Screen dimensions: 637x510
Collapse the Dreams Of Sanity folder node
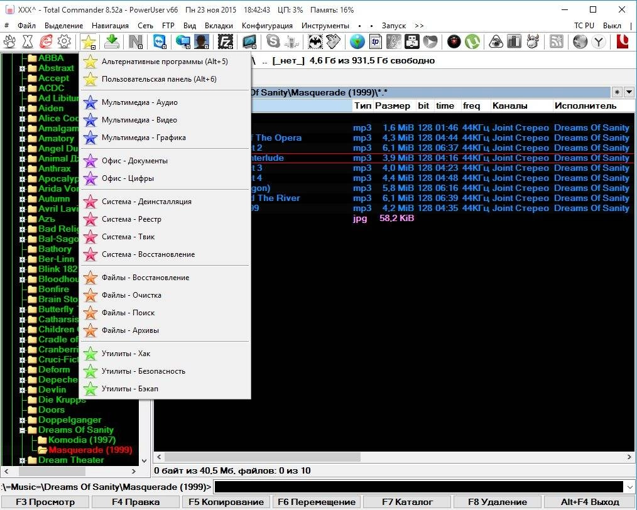click(x=23, y=430)
